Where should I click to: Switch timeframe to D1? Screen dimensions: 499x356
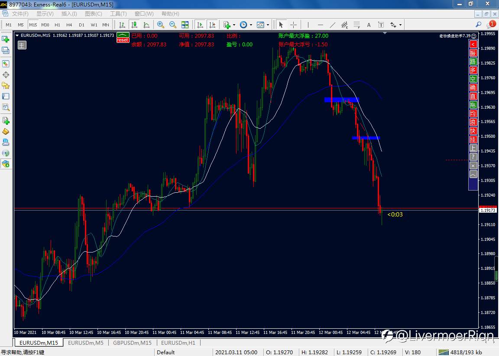81,25
